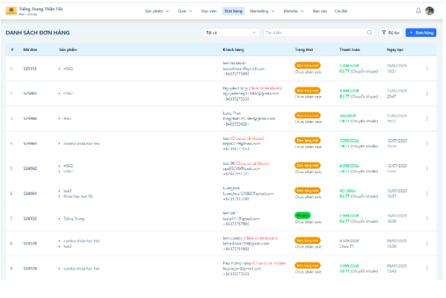
Task: Click the search magnifier icon
Action: (370, 33)
